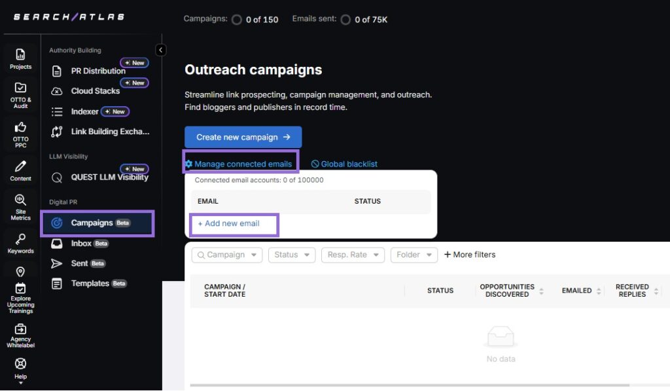Click the Cloud Stacks cloud icon
Image resolution: width=670 pixels, height=391 pixels.
[57, 91]
